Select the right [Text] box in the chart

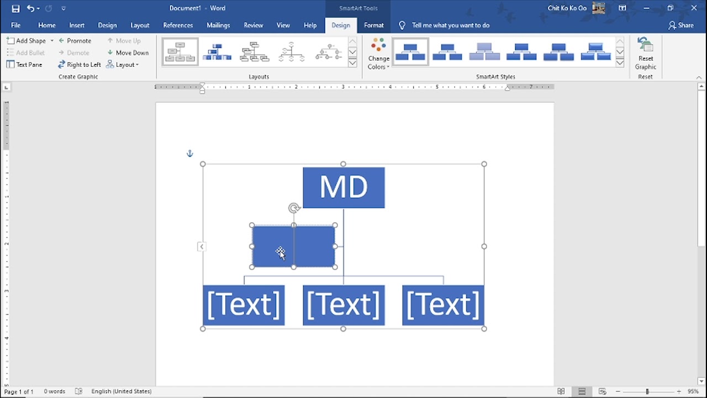pos(443,305)
